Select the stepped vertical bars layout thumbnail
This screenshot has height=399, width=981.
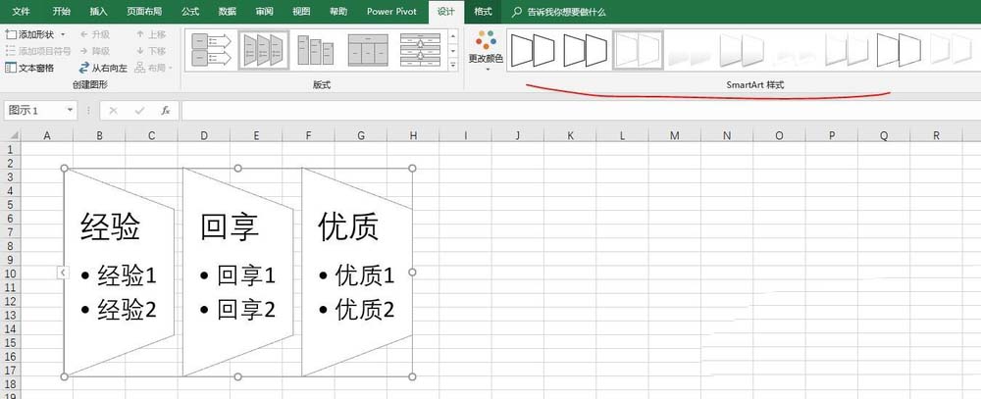315,50
